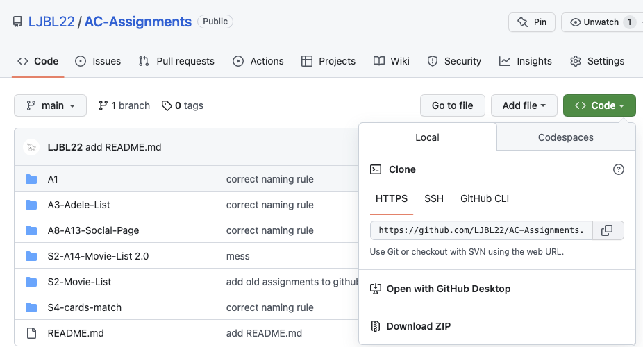View the 1 branch link
This screenshot has width=643, height=347.
point(124,105)
